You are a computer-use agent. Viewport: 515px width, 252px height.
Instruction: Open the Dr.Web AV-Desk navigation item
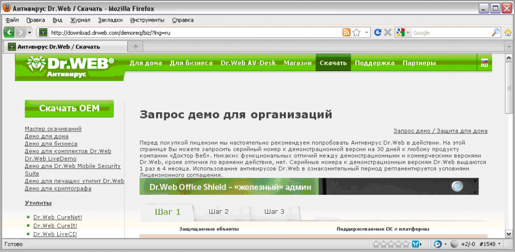[248, 63]
